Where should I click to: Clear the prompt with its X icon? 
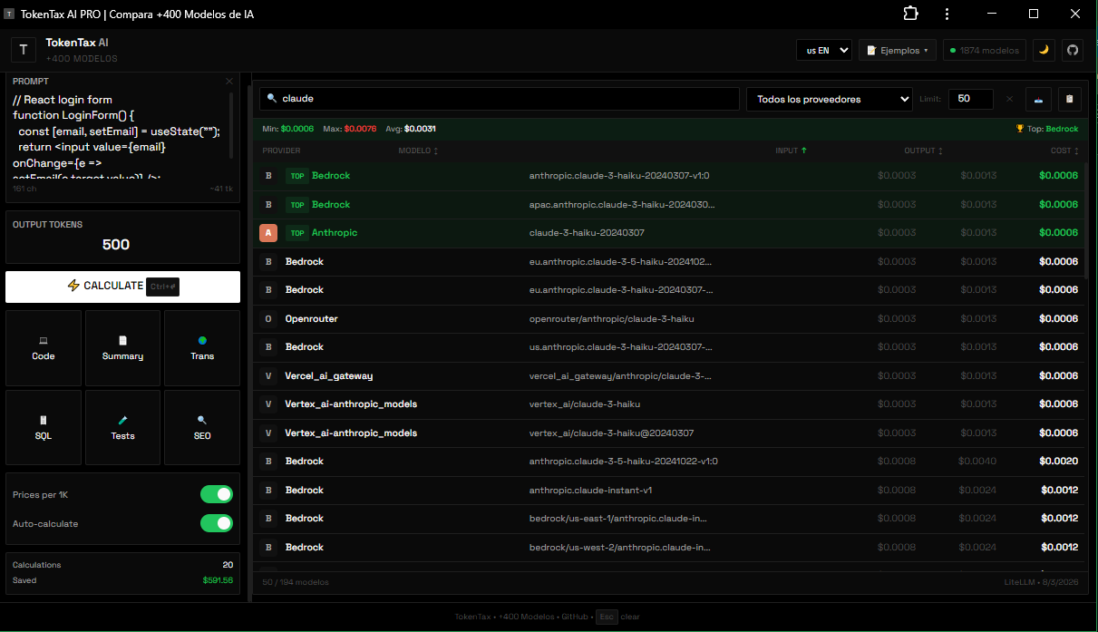tap(229, 81)
